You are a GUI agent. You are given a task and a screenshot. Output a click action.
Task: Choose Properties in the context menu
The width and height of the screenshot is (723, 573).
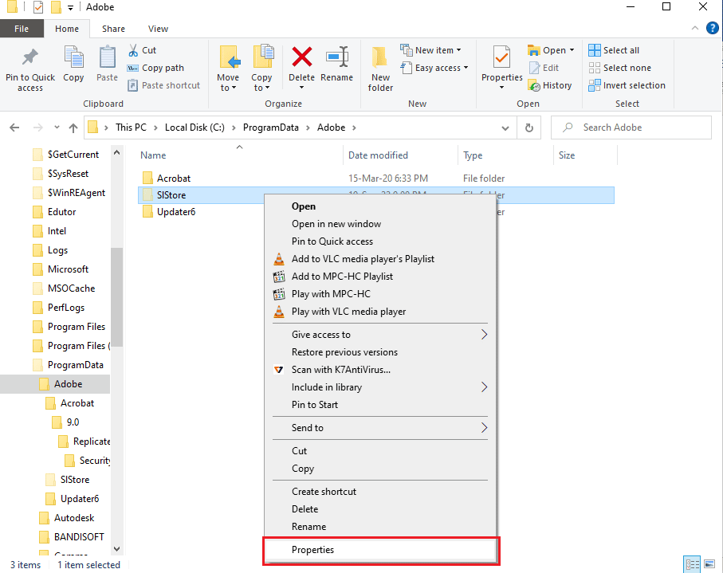[x=381, y=550]
